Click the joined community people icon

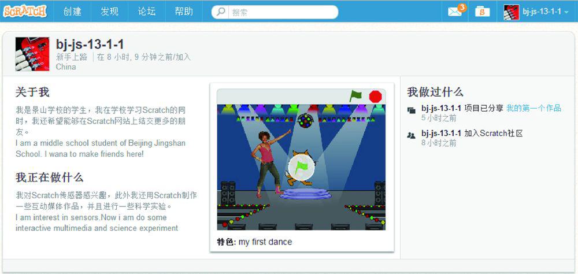click(411, 135)
